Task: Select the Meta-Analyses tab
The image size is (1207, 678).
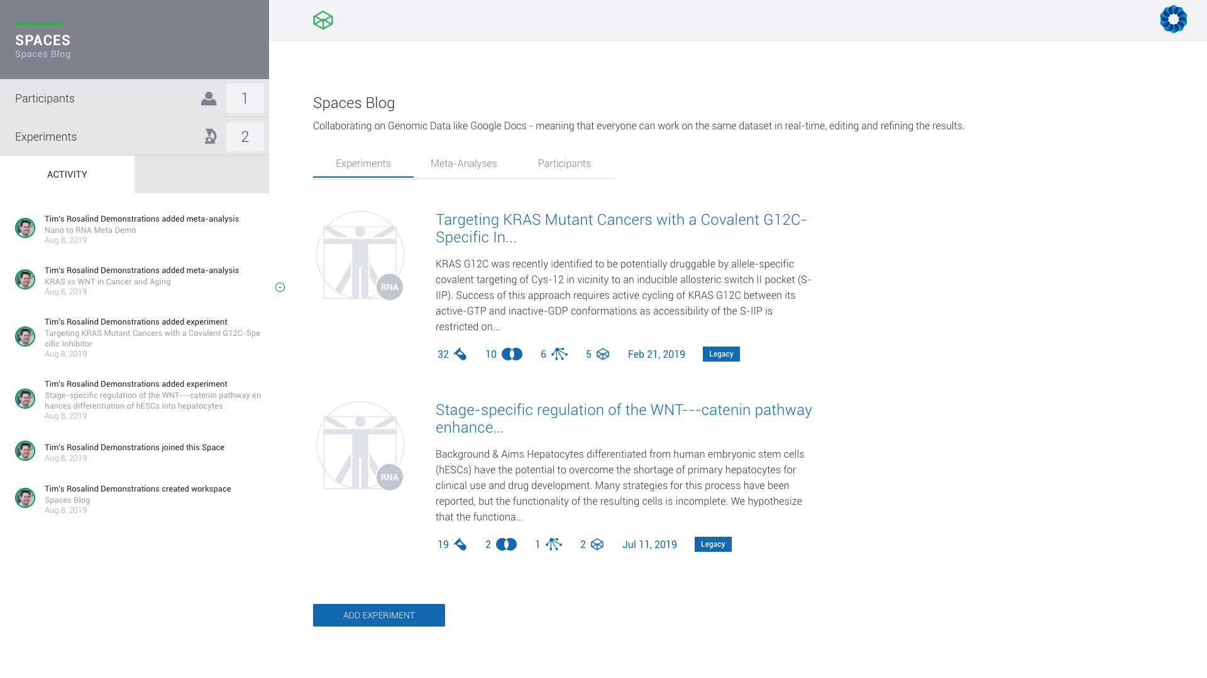Action: pyautogui.click(x=463, y=163)
